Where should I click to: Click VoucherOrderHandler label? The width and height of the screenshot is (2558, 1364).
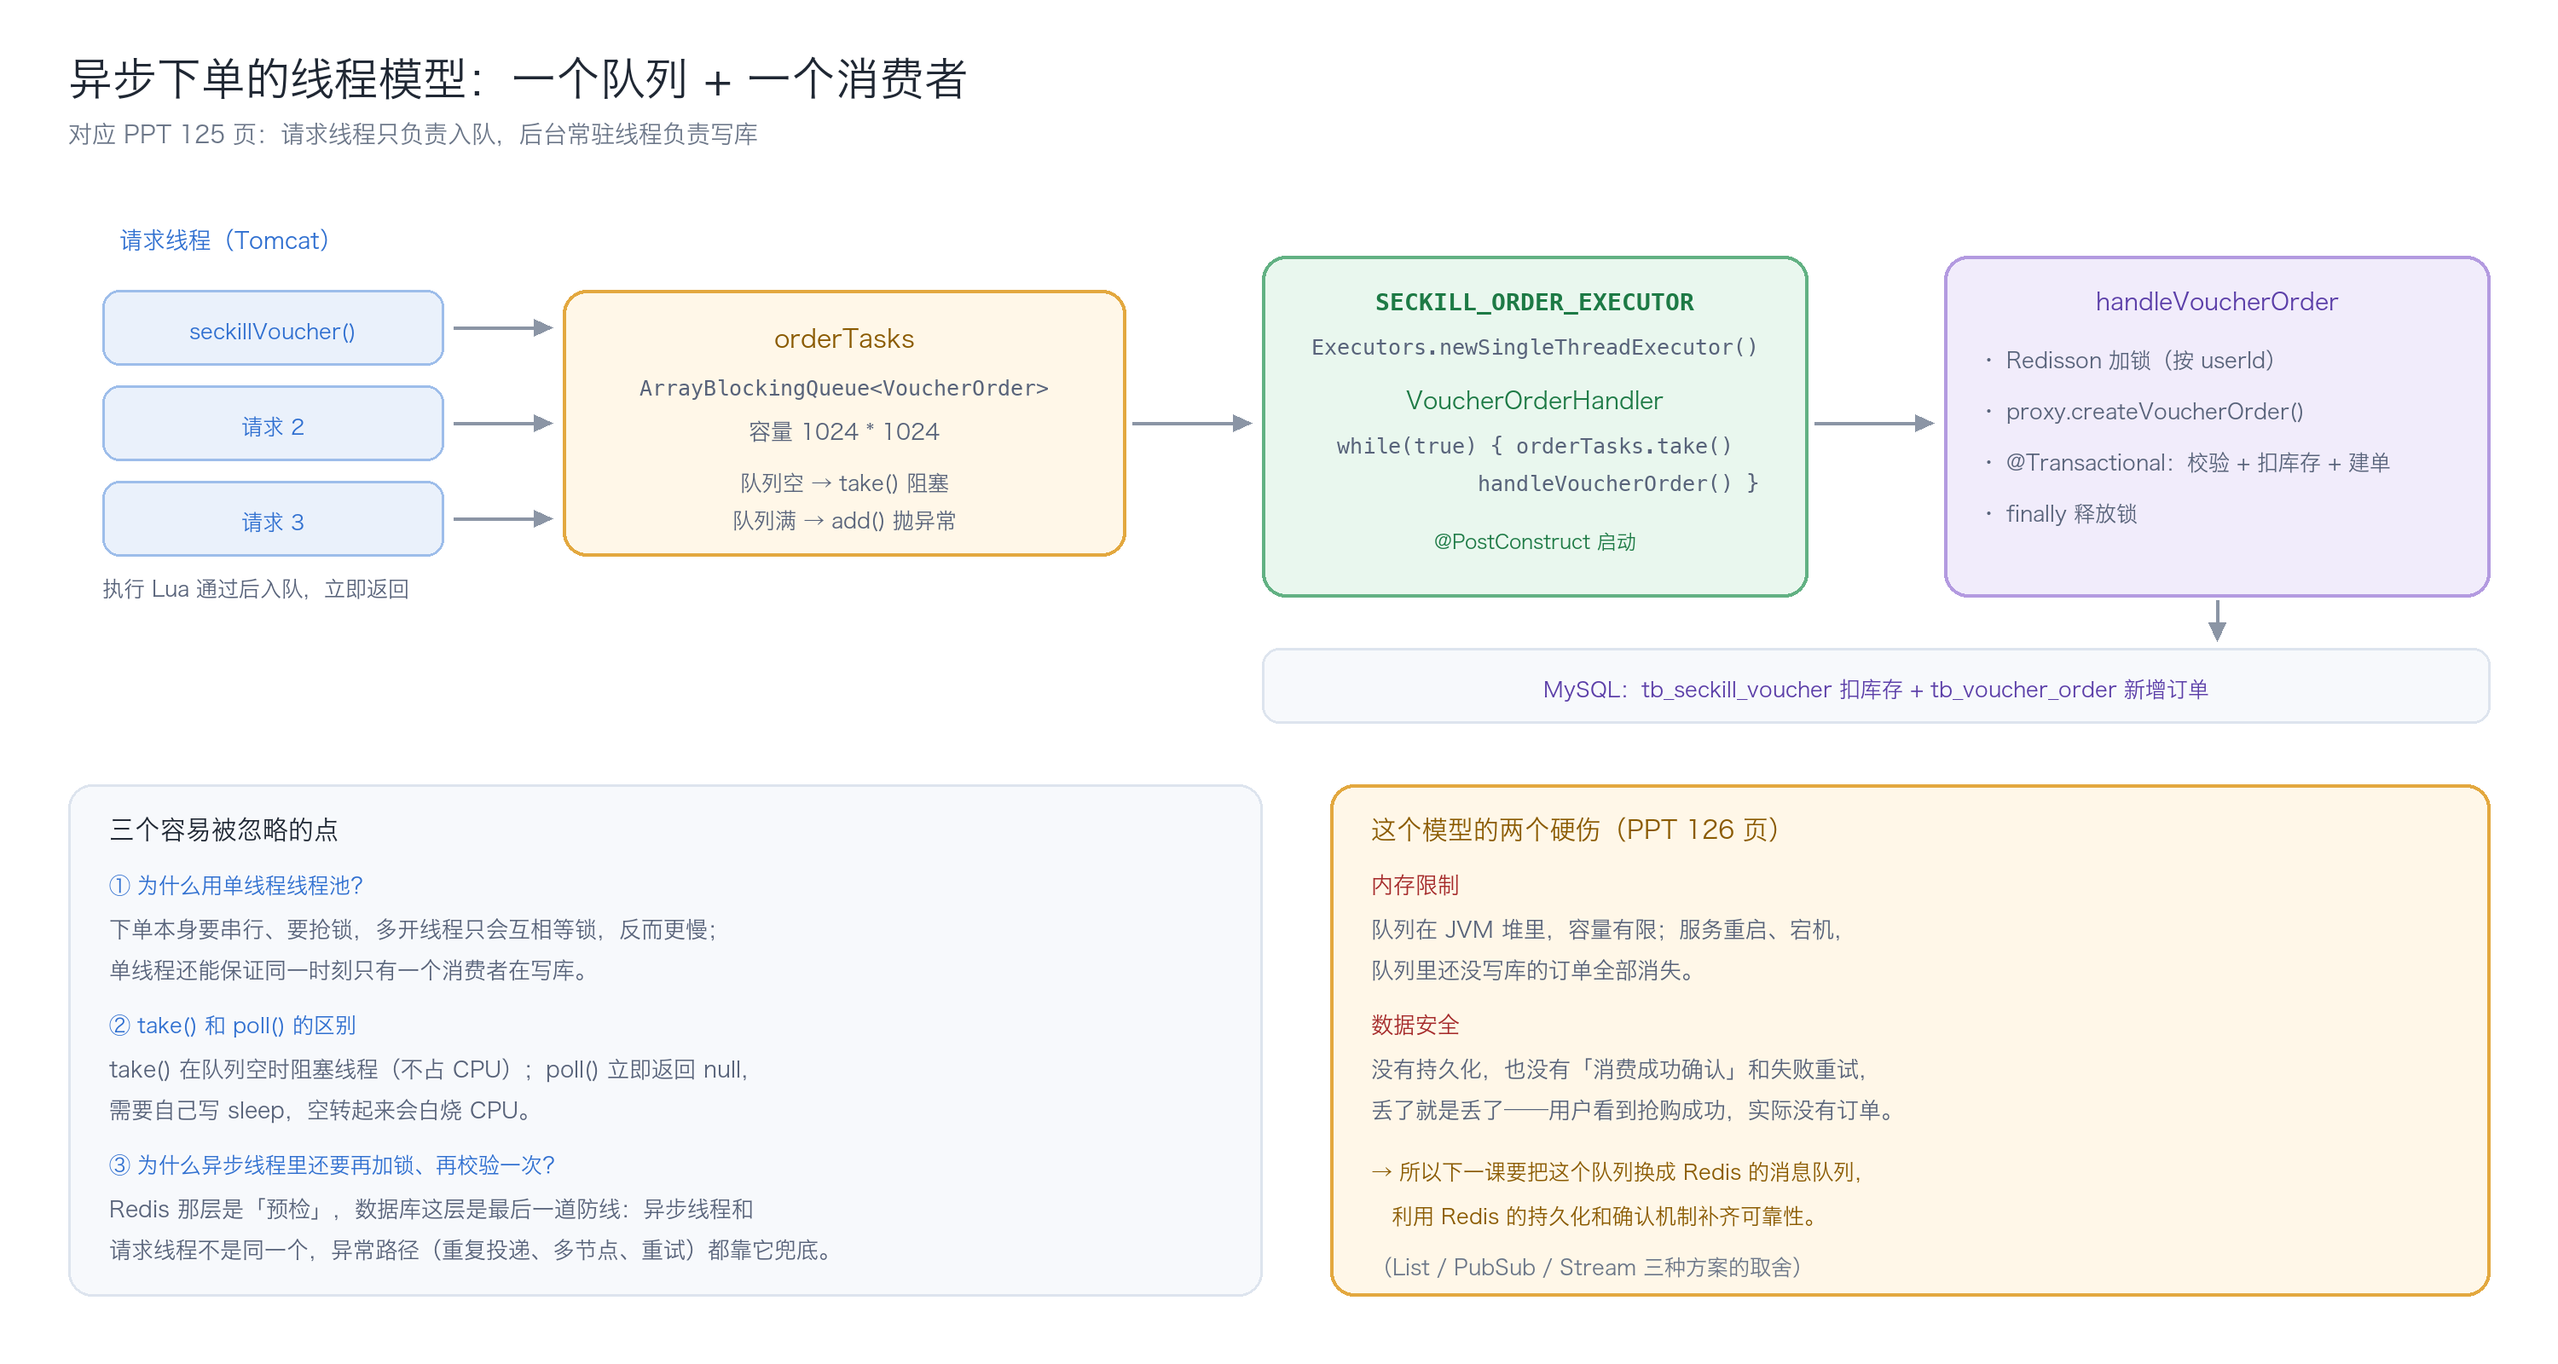pyautogui.click(x=1534, y=400)
